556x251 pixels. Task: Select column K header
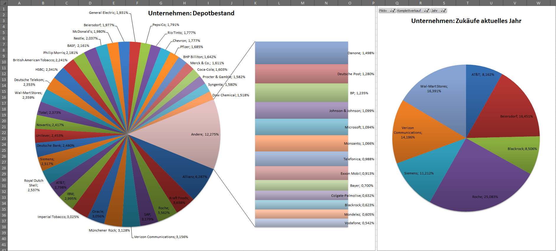(255, 3)
